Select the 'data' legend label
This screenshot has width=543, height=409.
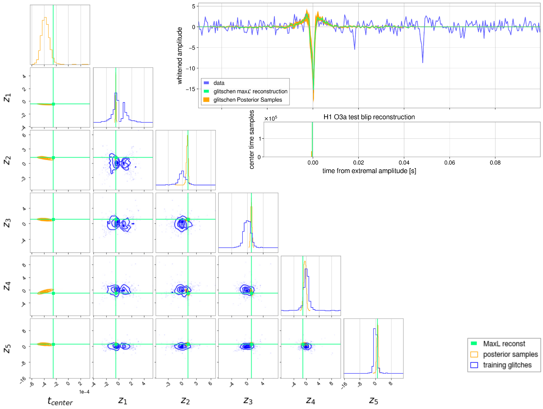pyautogui.click(x=219, y=83)
